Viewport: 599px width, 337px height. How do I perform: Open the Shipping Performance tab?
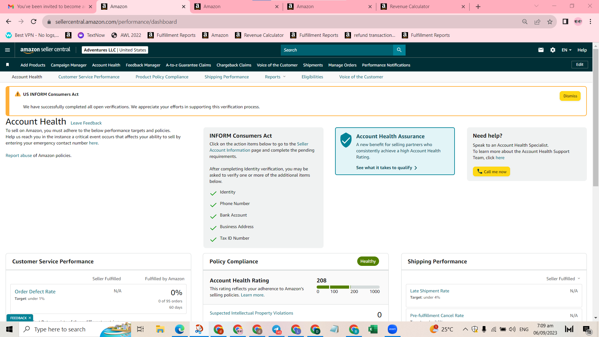click(227, 77)
